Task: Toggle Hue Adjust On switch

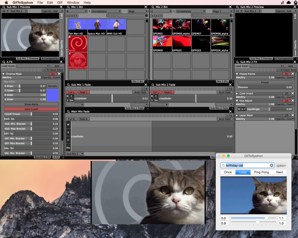Action: point(287,101)
